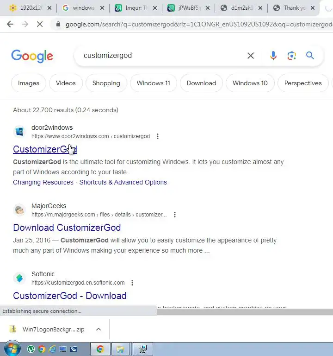This screenshot has width=333, height=356.
Task: Filter results by Images
Action: point(29,83)
